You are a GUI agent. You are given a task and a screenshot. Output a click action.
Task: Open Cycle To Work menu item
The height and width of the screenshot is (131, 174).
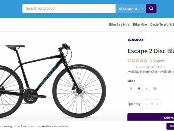[x=162, y=24]
